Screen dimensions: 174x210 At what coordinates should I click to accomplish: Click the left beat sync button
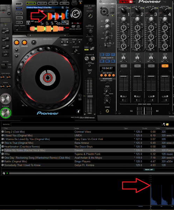point(87,58)
